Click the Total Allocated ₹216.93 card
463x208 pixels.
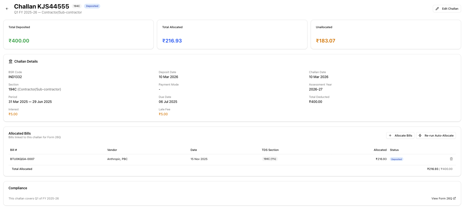pos(232,34)
